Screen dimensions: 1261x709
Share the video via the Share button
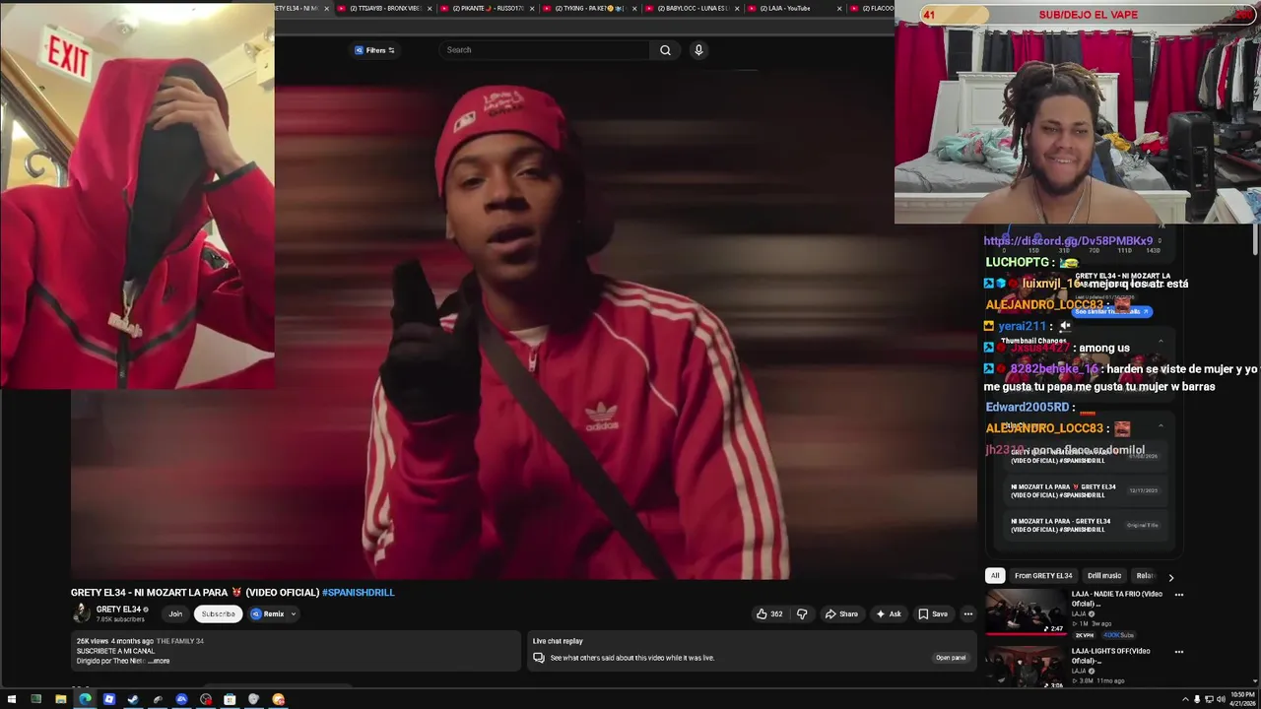point(841,613)
